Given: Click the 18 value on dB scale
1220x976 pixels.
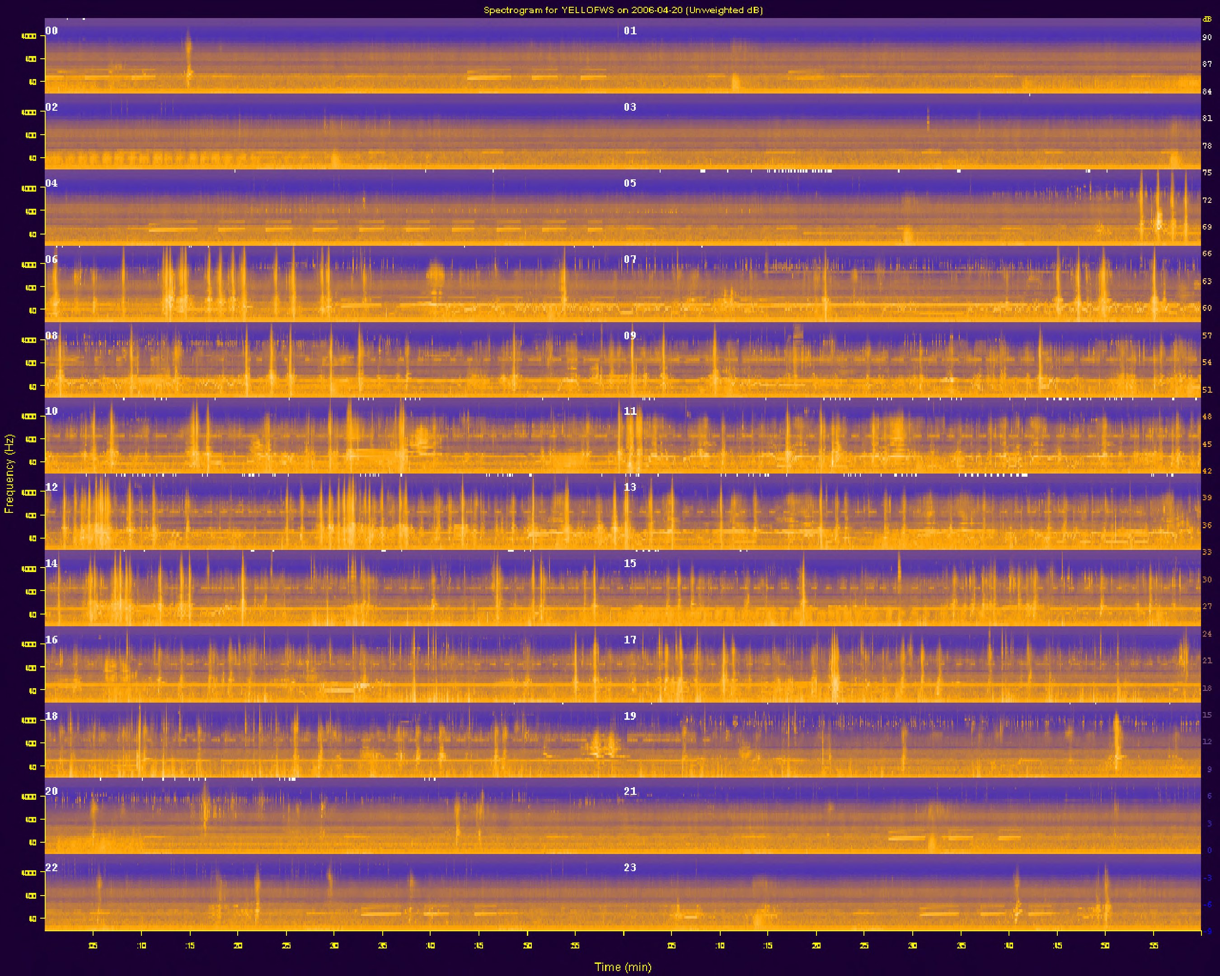Looking at the screenshot, I should (x=1207, y=687).
